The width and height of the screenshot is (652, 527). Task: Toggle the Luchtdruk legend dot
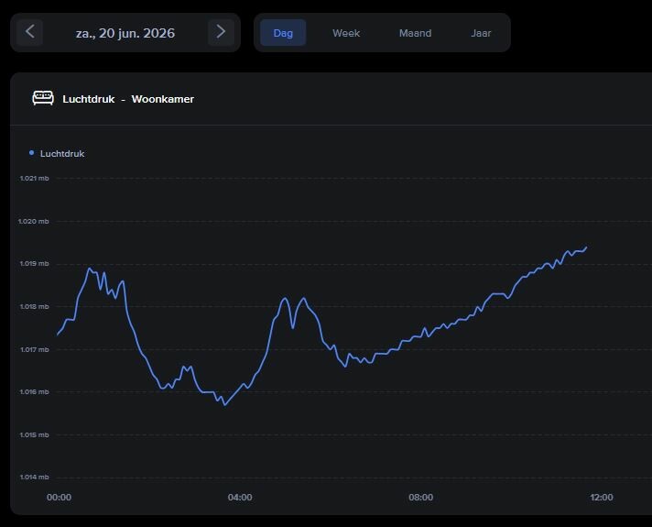[32, 153]
